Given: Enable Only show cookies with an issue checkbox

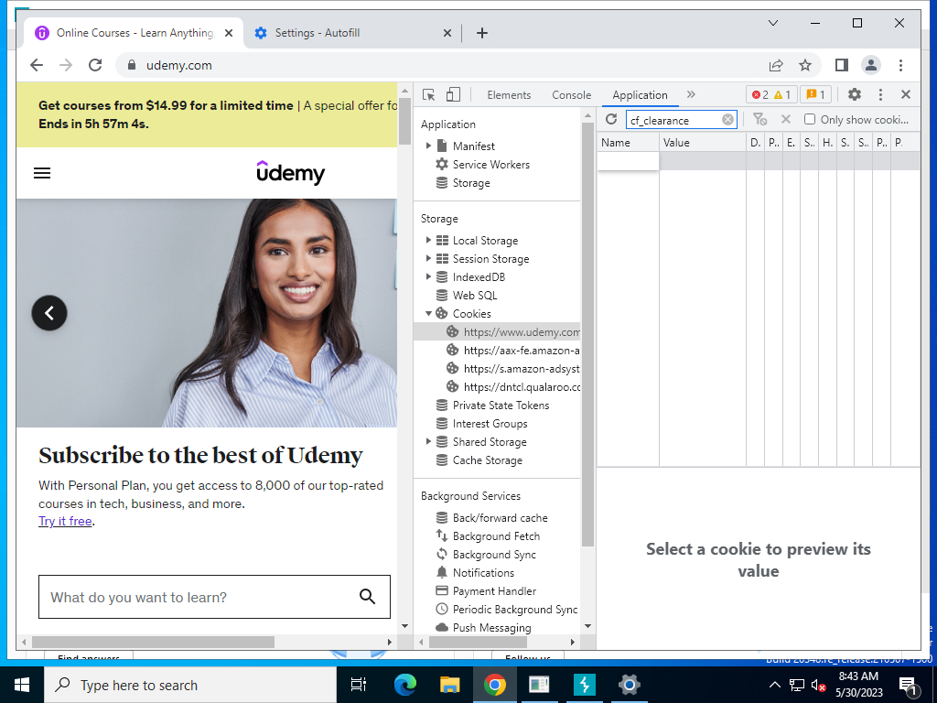Looking at the screenshot, I should pos(810,119).
